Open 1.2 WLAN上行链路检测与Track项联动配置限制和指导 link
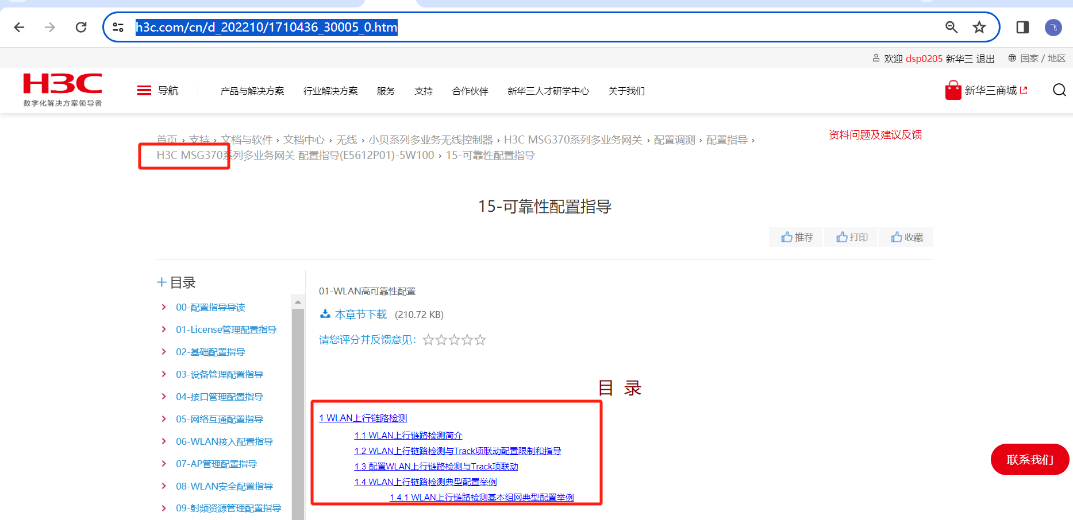Image resolution: width=1073 pixels, height=520 pixels. tap(457, 451)
